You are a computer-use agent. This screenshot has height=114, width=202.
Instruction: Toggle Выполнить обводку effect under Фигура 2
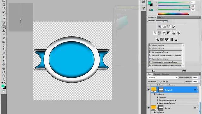point(157,103)
